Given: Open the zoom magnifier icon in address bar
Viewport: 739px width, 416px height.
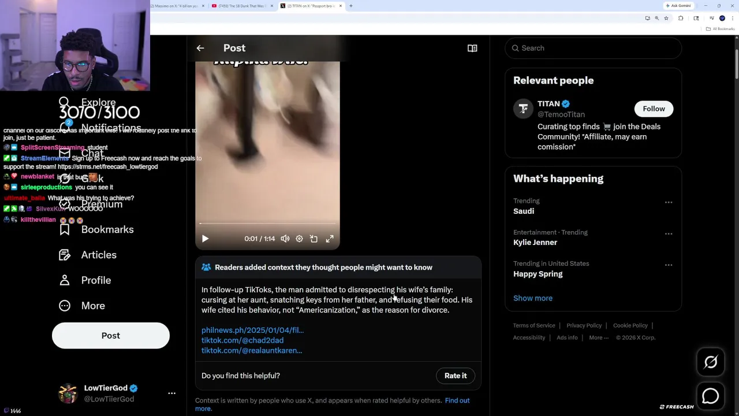Looking at the screenshot, I should (656, 18).
